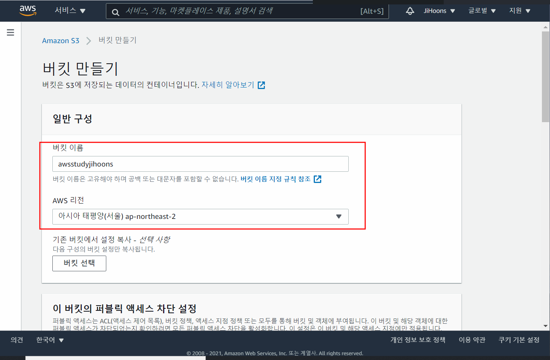
Task: Click the 기존 버킷에서 설정 복사 label
Action: coord(111,239)
